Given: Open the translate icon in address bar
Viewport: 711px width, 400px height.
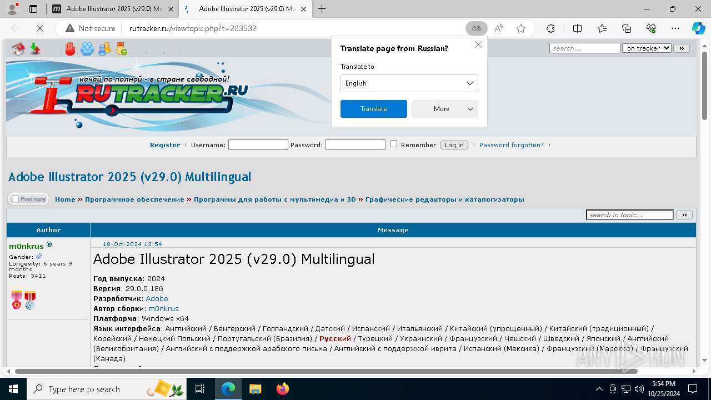Looking at the screenshot, I should 477,28.
